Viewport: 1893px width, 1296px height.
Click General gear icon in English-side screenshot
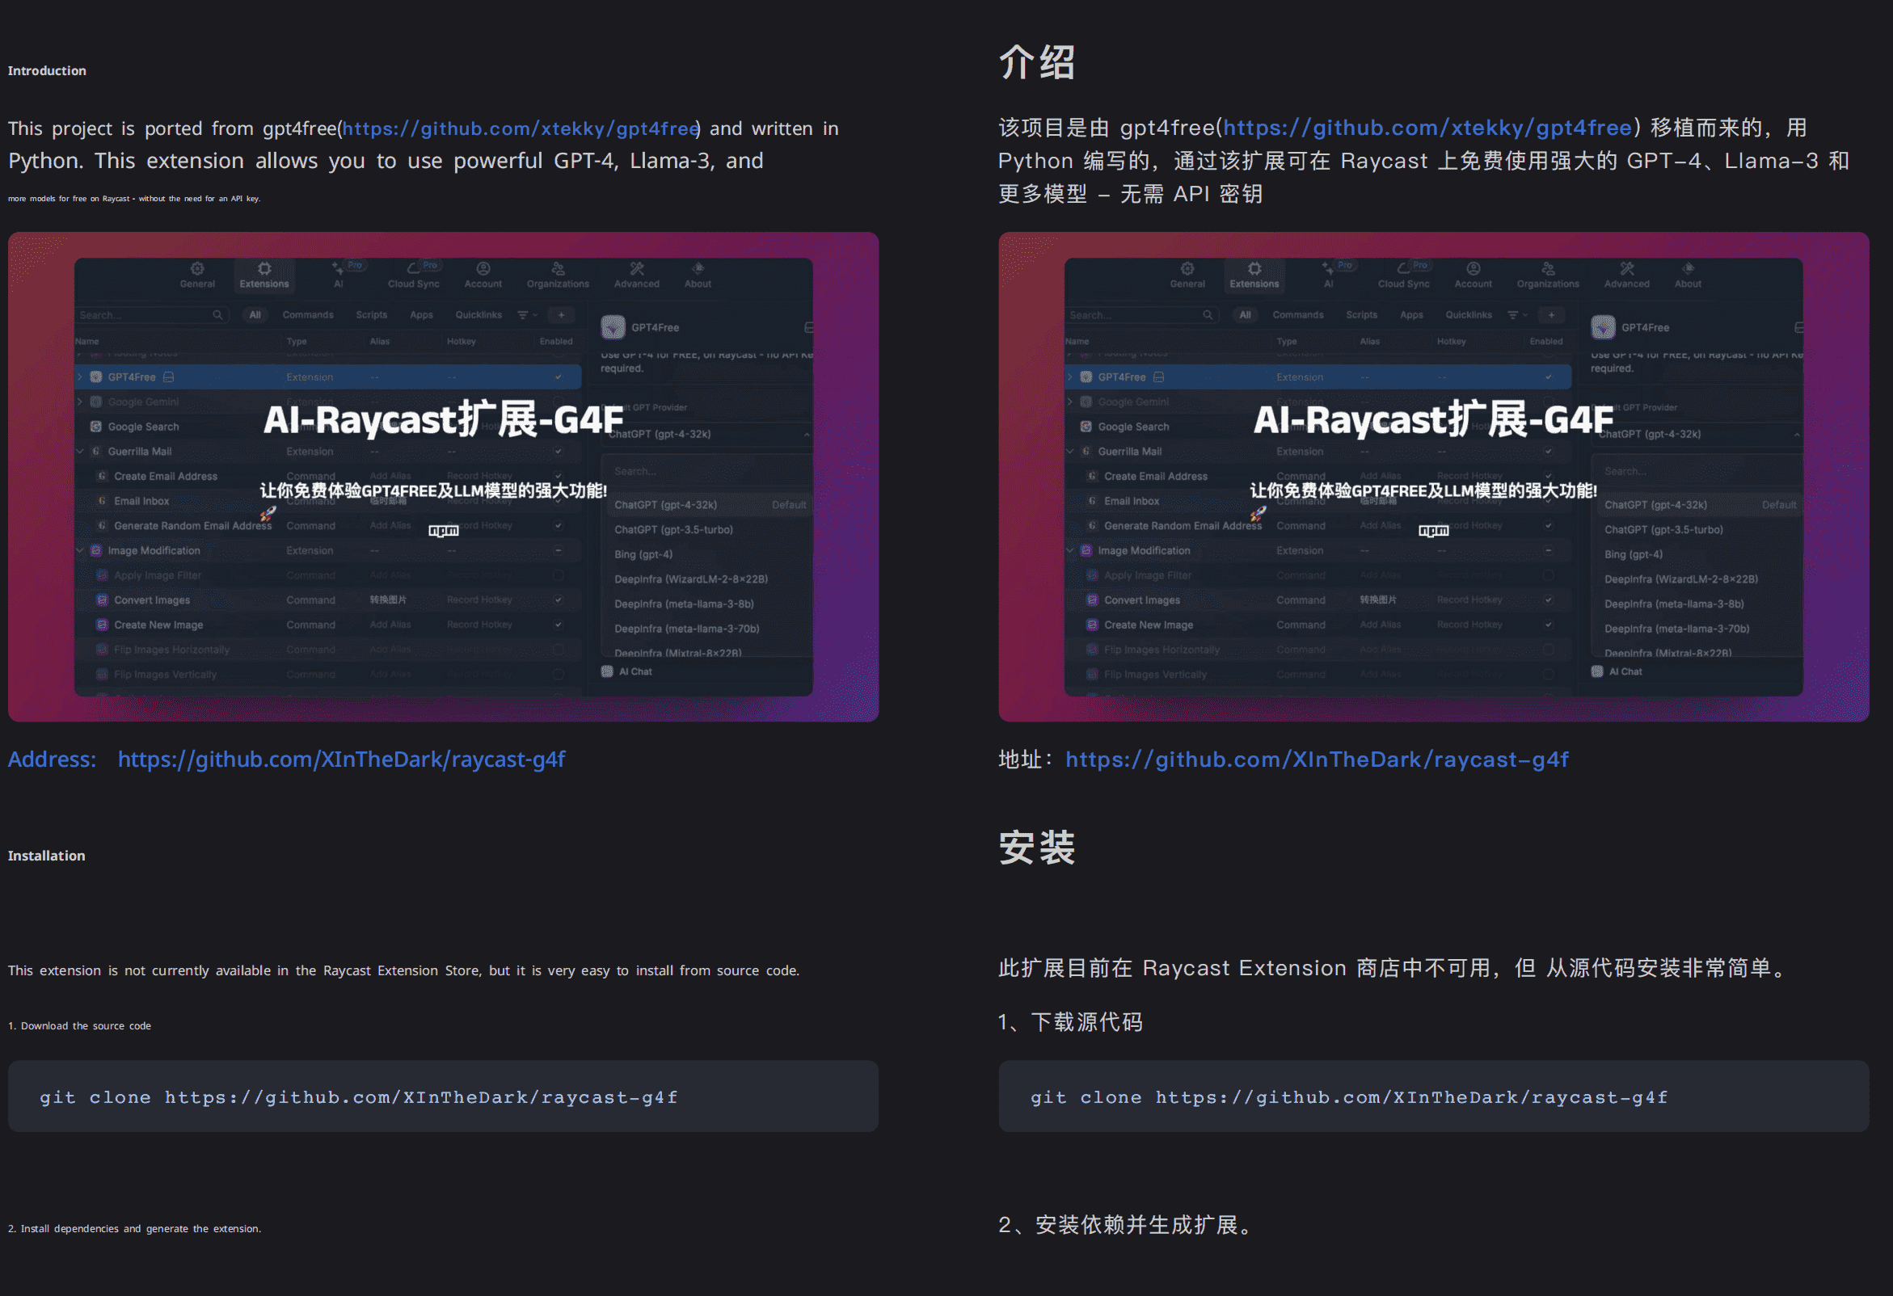[197, 268]
